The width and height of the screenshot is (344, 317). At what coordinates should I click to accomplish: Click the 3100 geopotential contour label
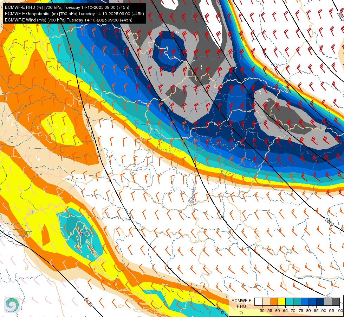[219, 310]
